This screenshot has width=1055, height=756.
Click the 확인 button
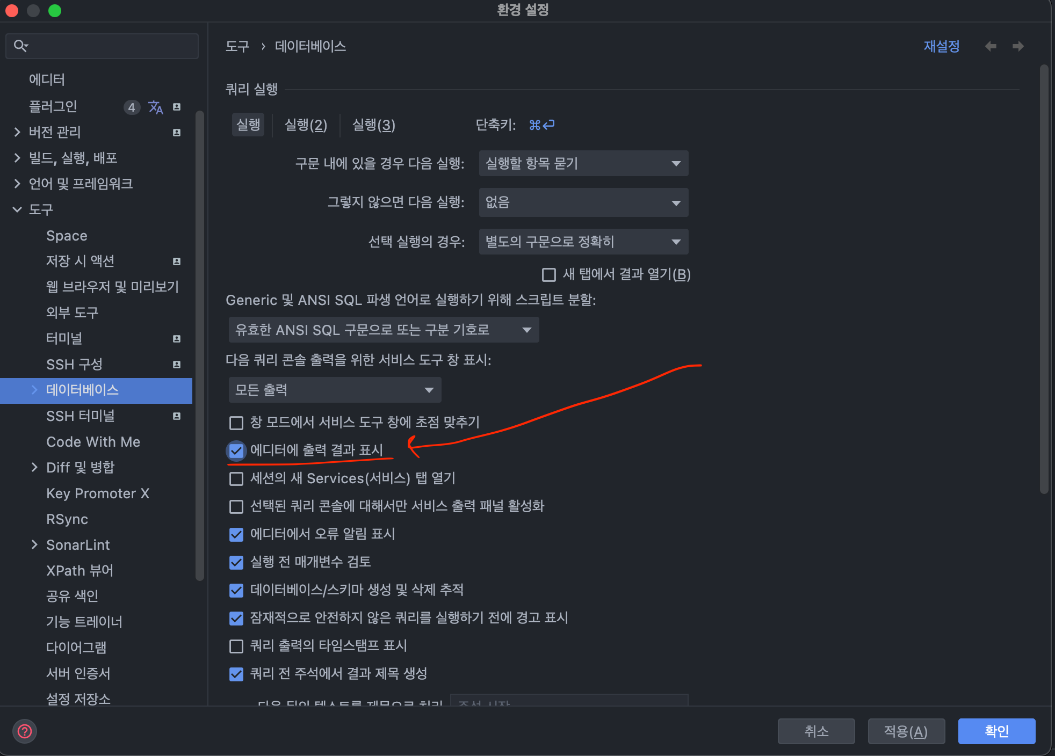pos(996,731)
